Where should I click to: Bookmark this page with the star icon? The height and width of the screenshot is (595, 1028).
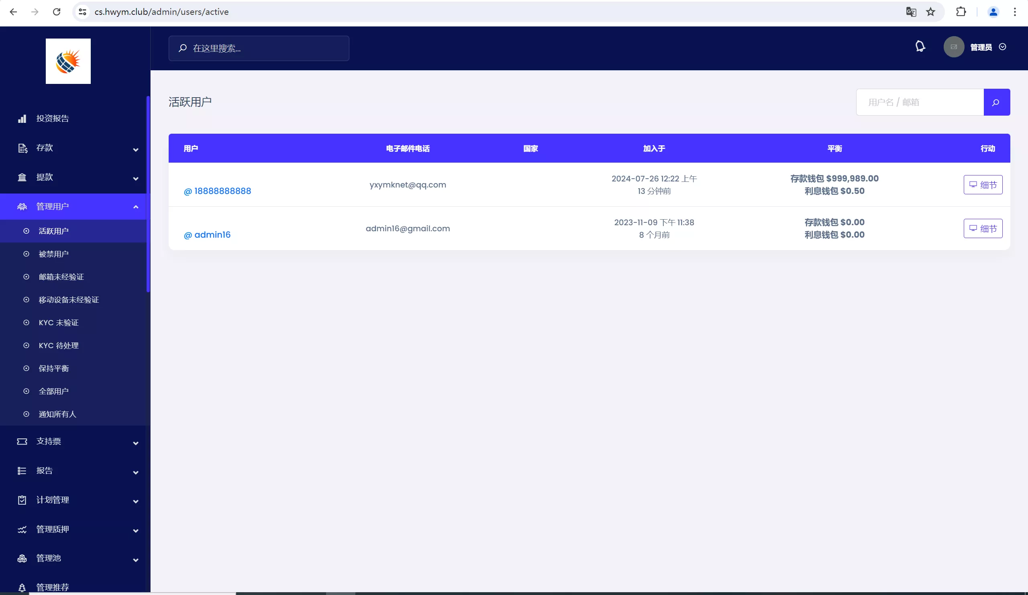930,12
